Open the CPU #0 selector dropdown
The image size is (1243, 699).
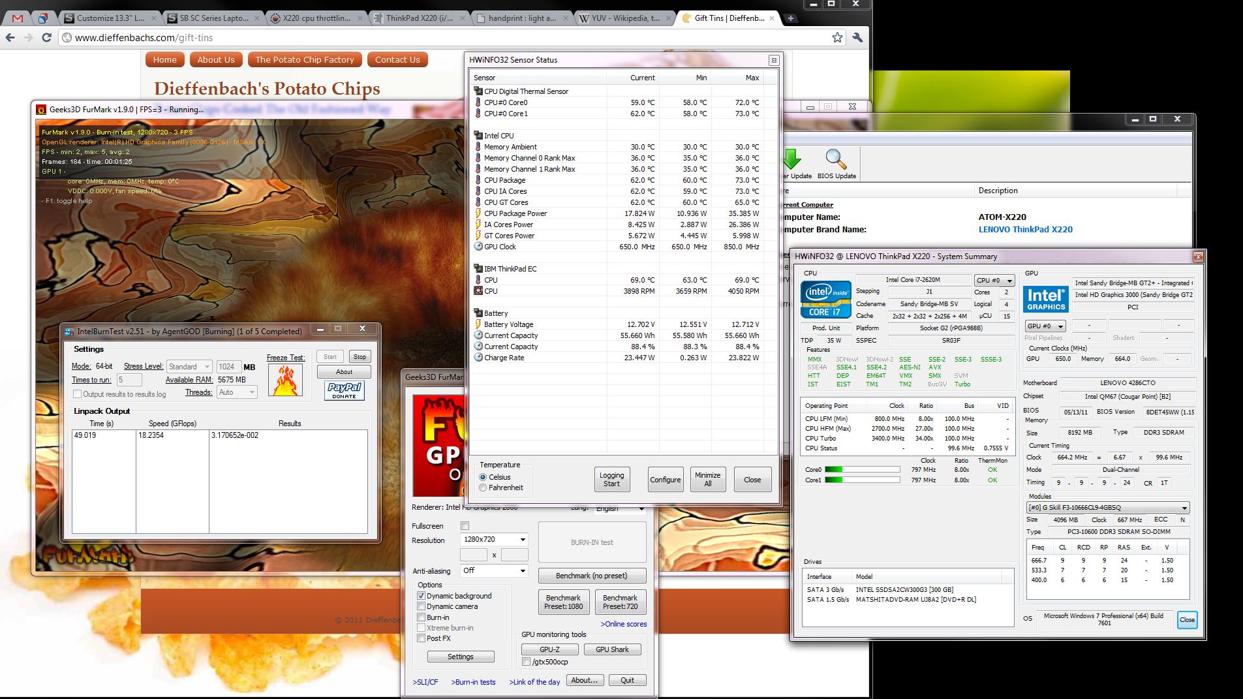point(994,280)
